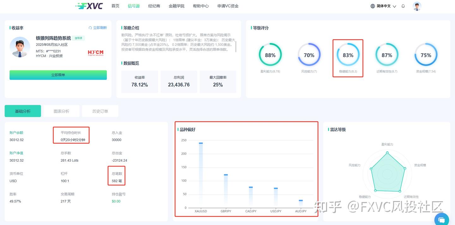Screen dimensions: 455x225
Task: Select the 盈利能力 88% gauge ring
Action: (270, 55)
